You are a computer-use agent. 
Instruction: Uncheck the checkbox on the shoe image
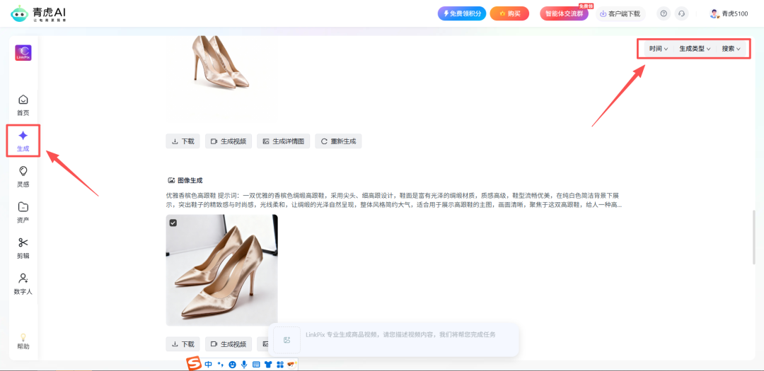point(173,223)
